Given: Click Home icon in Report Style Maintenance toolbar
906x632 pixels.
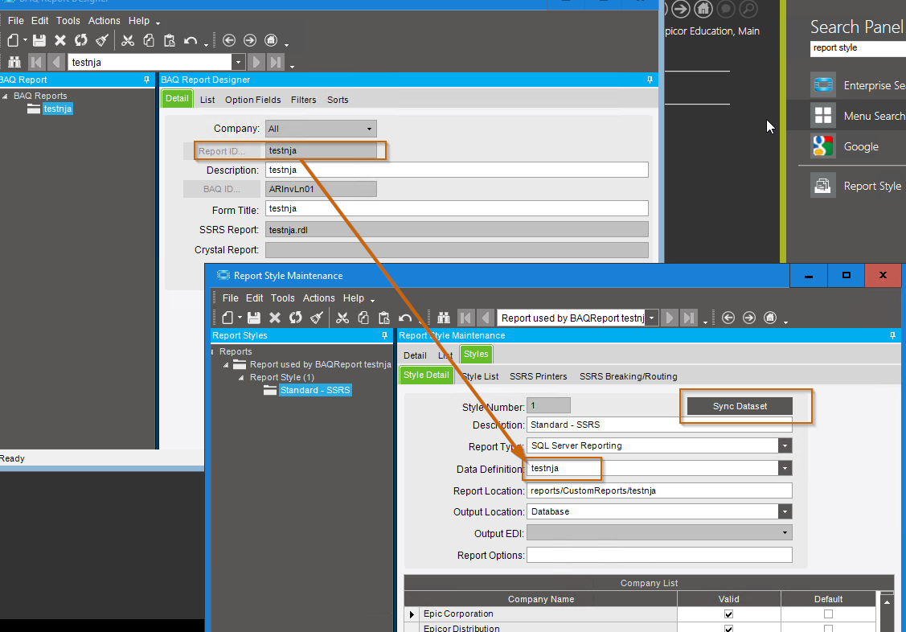Looking at the screenshot, I should point(769,318).
